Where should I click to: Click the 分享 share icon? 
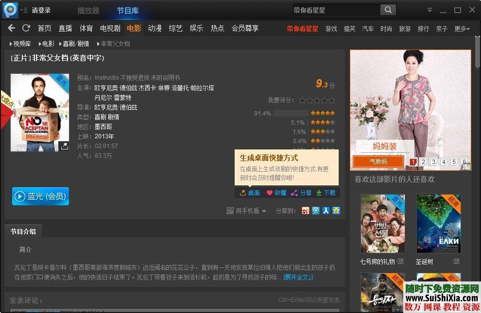click(x=301, y=193)
